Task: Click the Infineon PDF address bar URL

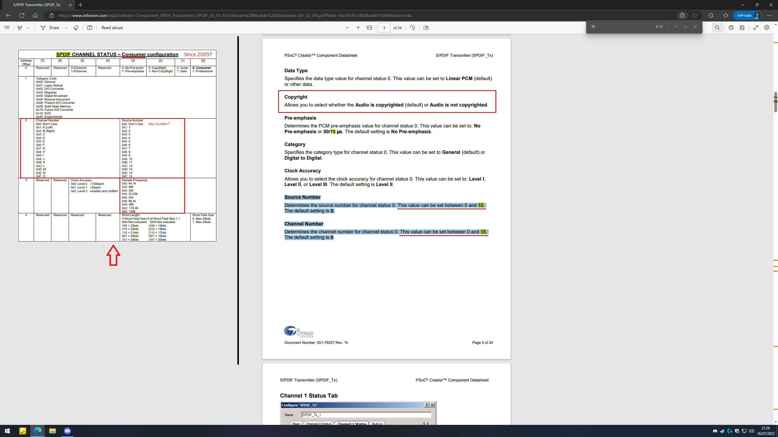Action: coord(235,15)
